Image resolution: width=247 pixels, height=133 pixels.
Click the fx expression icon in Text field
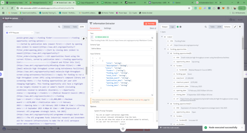(x=92, y=37)
